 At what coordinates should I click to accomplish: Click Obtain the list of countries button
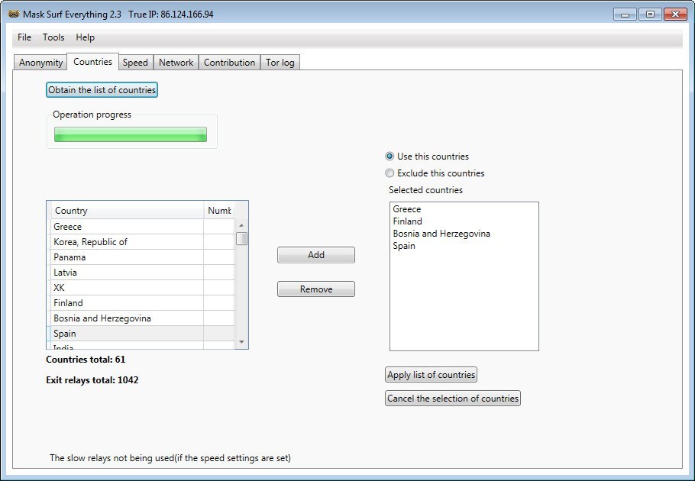[x=102, y=90]
